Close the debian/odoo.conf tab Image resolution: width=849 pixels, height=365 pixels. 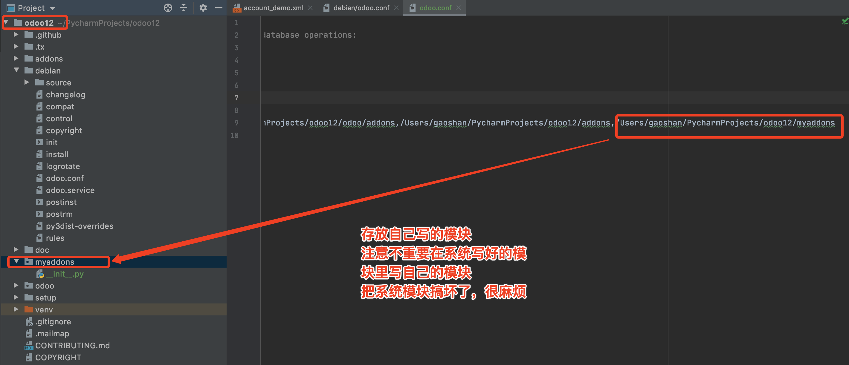pos(396,7)
